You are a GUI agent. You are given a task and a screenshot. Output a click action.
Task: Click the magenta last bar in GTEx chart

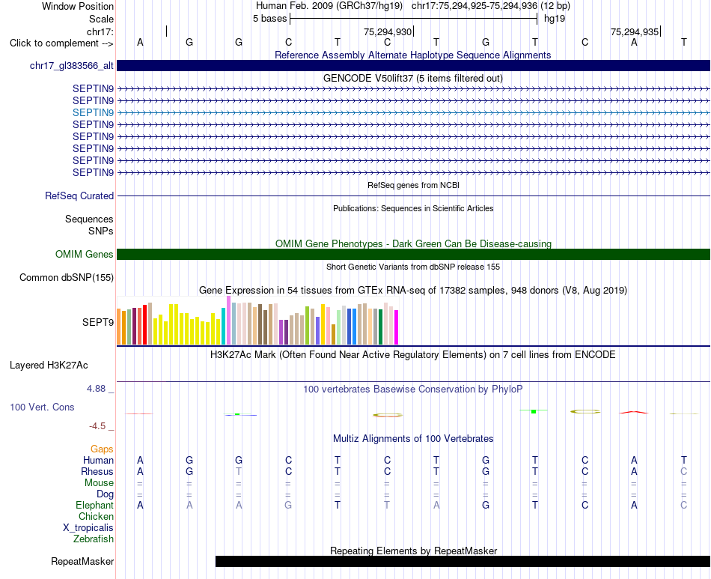[397, 327]
